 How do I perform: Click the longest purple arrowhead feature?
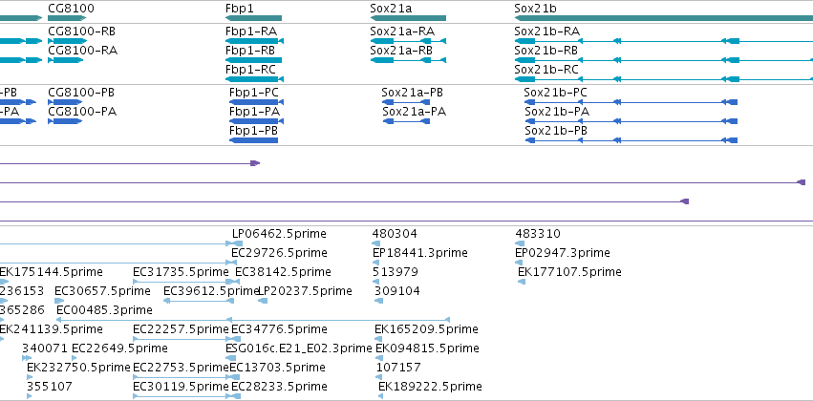click(x=402, y=182)
